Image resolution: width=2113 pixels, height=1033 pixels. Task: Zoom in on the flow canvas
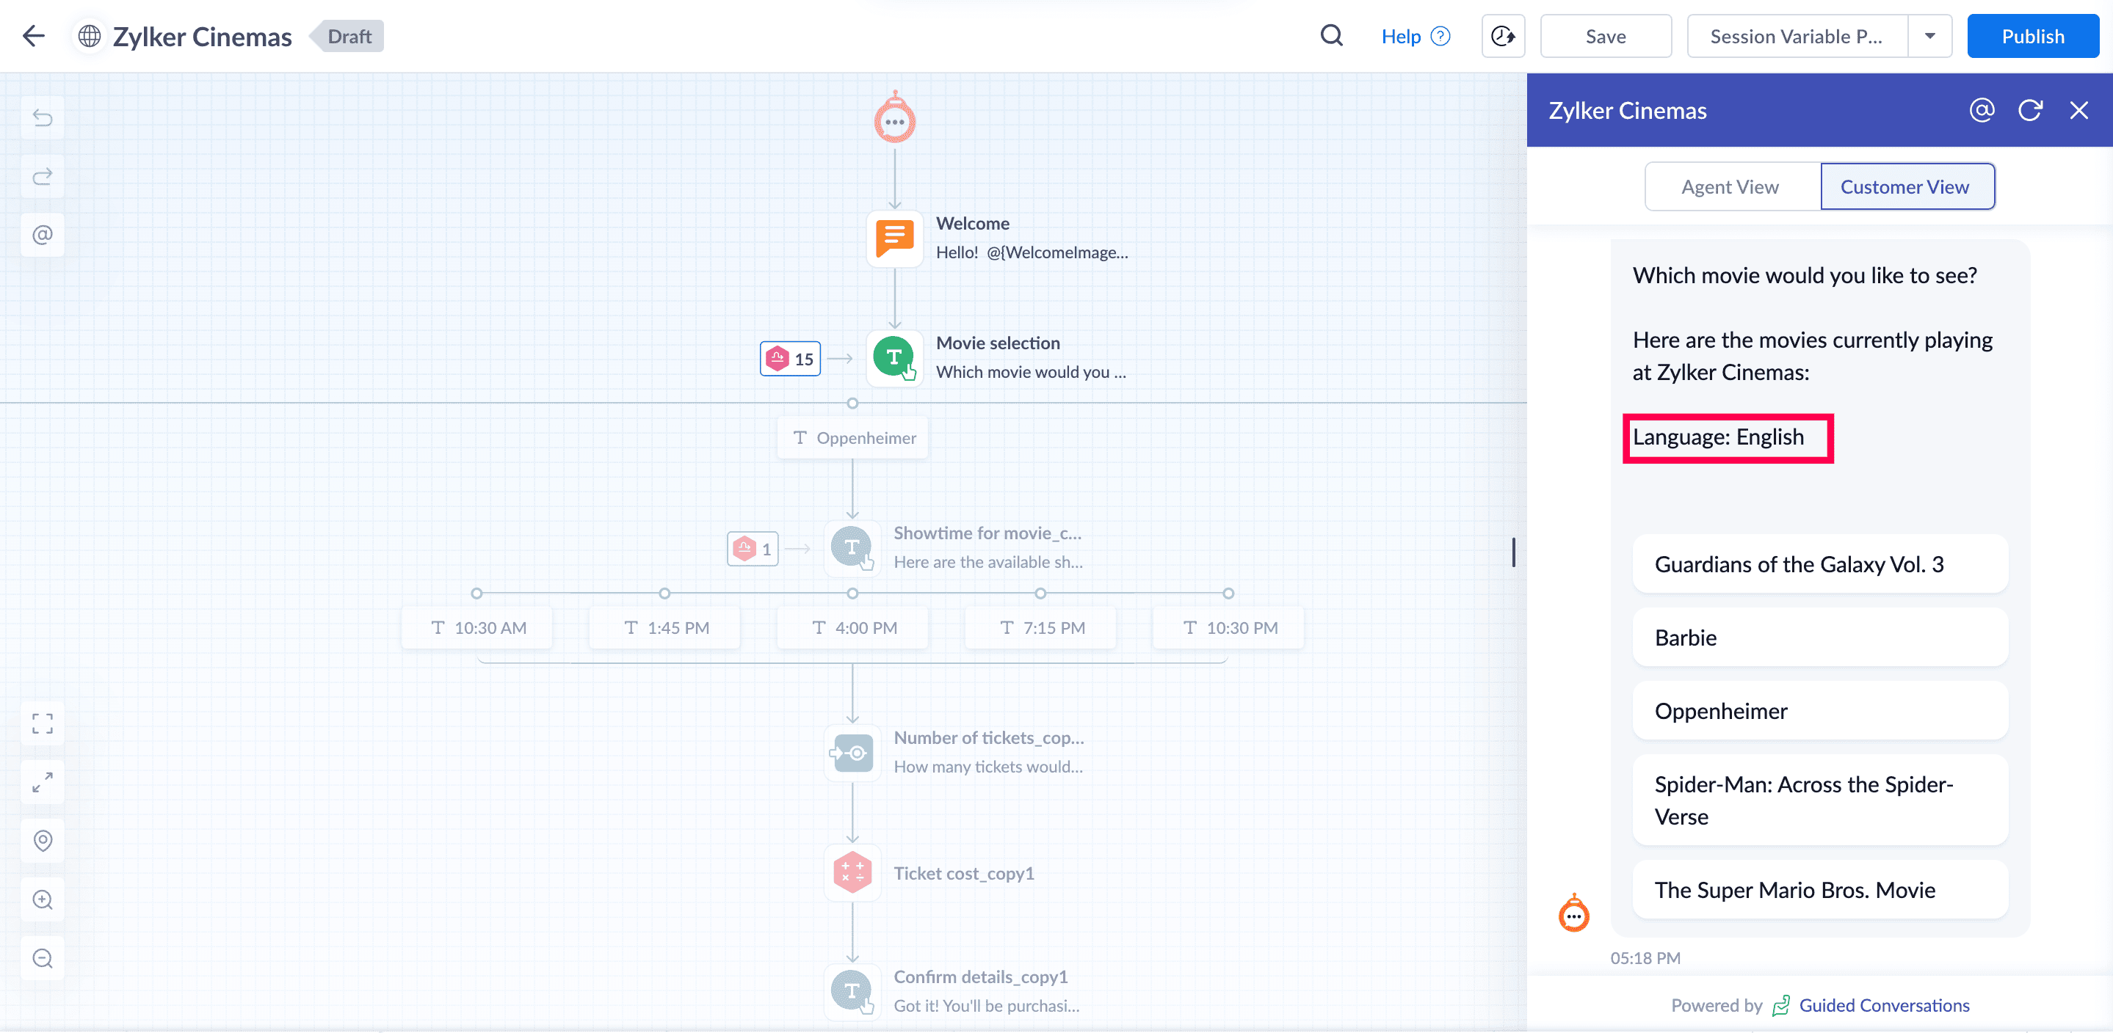(43, 900)
